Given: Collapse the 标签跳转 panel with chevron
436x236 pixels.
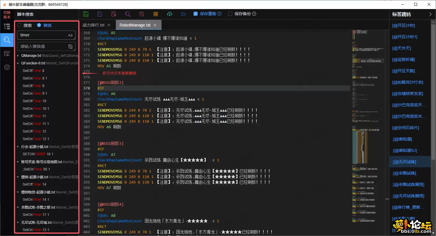Looking at the screenshot, I should [430, 14].
